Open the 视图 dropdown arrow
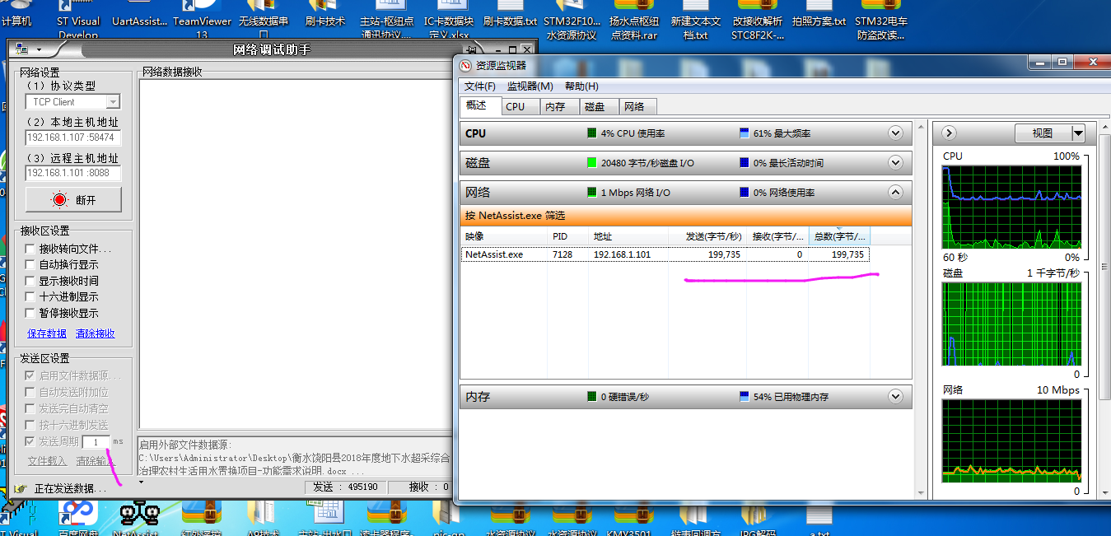Image resolution: width=1111 pixels, height=536 pixels. 1078,133
